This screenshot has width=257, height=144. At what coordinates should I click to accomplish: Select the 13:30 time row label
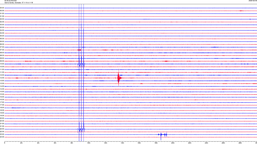point(2,83)
